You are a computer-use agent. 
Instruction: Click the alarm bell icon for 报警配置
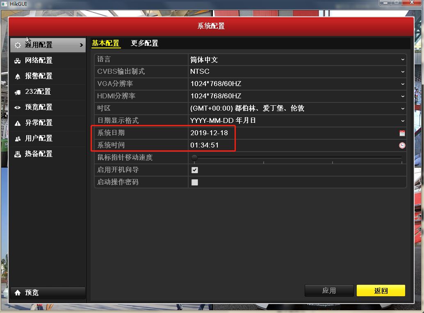pyautogui.click(x=18, y=76)
